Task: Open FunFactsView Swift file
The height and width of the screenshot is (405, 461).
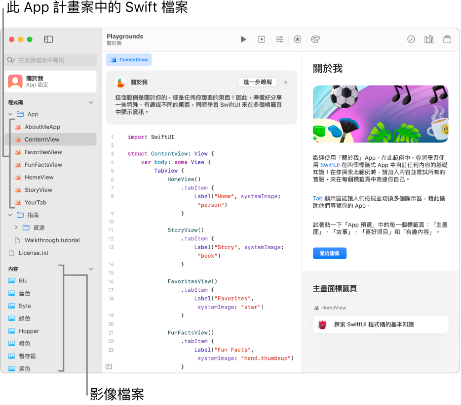Action: coord(50,165)
